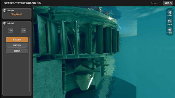The height and width of the screenshot is (98, 175).
Task: Click the 返回 back button
Action: point(168,3)
